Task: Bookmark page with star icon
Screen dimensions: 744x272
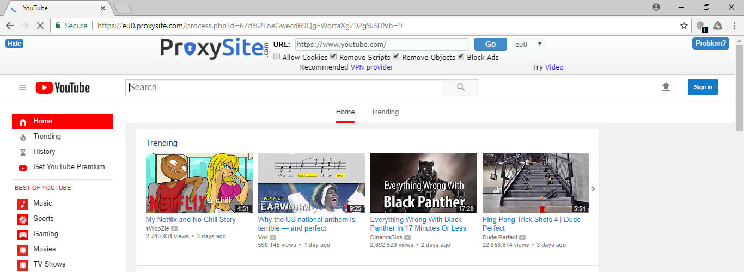Action: (x=684, y=26)
